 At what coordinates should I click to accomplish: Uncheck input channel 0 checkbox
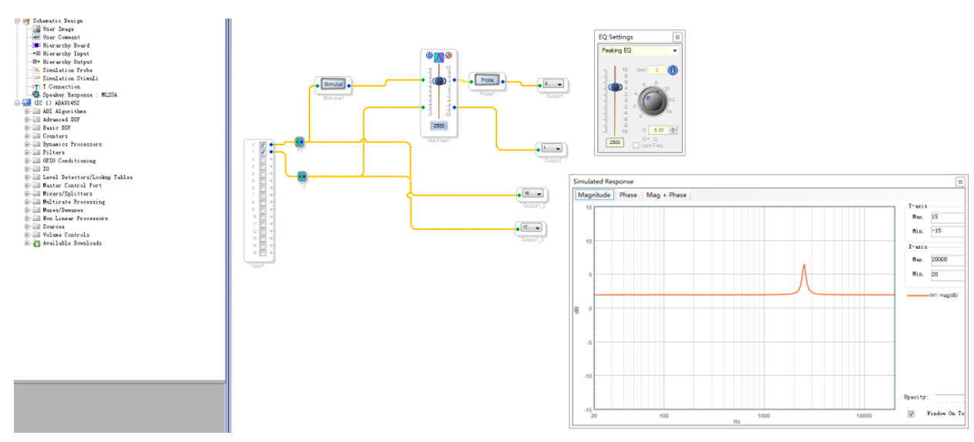click(x=263, y=145)
